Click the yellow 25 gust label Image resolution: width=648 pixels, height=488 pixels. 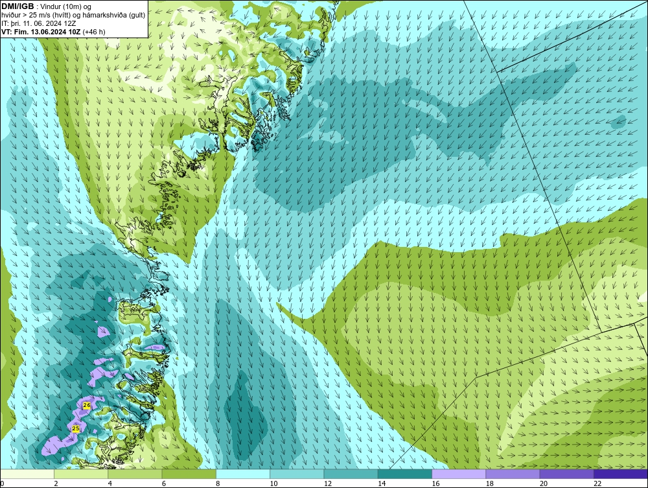pyautogui.click(x=76, y=428)
